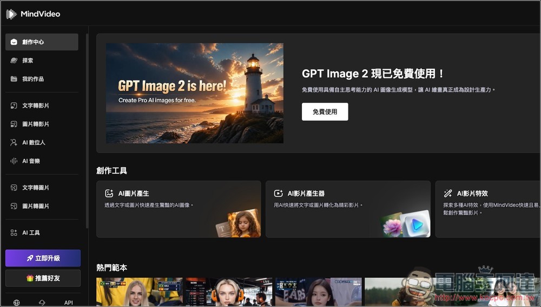Open the template with orange headphones woman
The height and width of the screenshot is (307, 541).
(229, 292)
